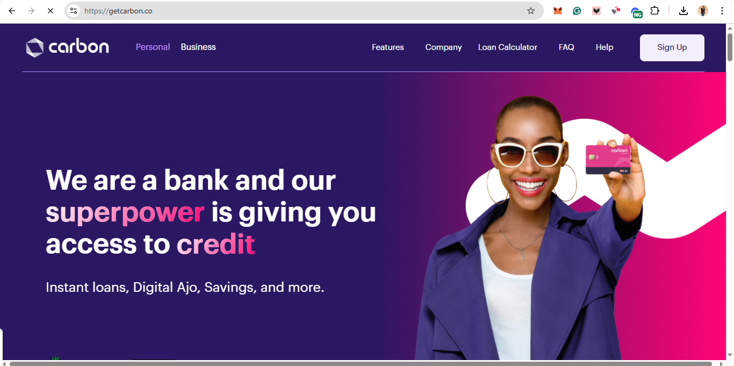This screenshot has height=366, width=734.
Task: Open browser Downloads icon
Action: pyautogui.click(x=683, y=11)
